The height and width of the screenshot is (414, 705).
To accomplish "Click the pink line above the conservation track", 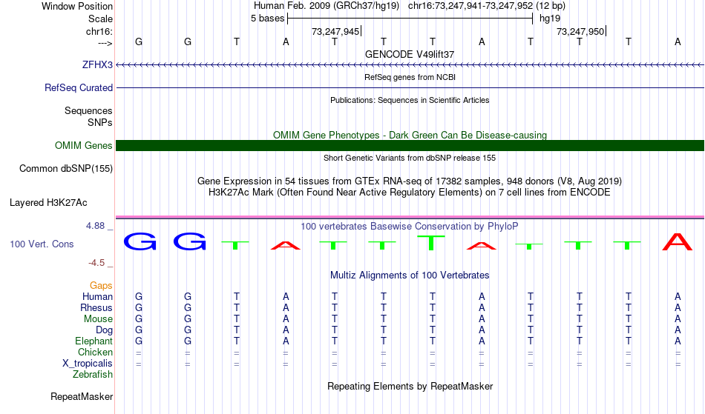I will pos(410,217).
